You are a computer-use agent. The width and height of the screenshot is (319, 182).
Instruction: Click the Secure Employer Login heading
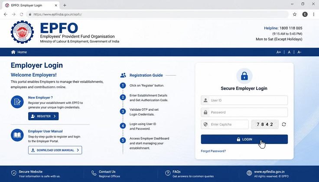(244, 89)
